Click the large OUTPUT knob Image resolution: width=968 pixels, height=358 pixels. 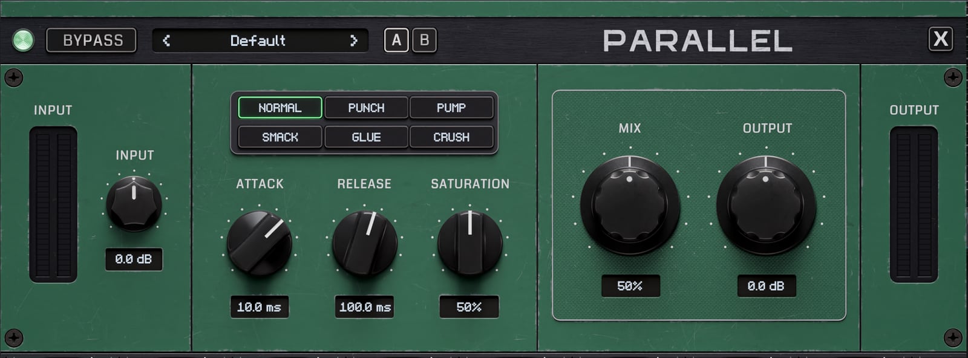[x=766, y=205]
